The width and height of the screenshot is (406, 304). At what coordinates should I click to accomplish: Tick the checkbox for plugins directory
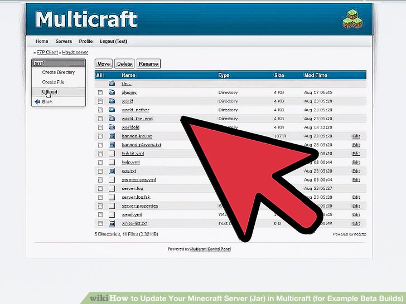coord(100,92)
